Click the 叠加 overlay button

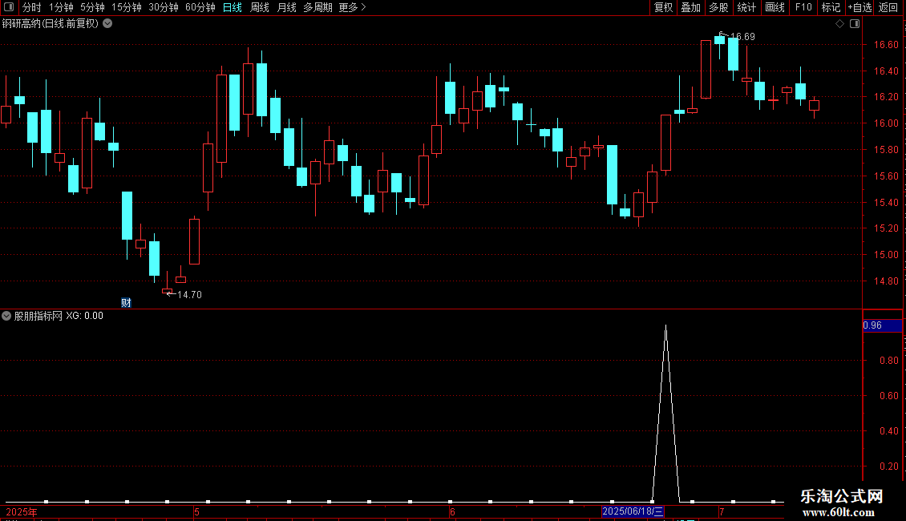click(690, 7)
